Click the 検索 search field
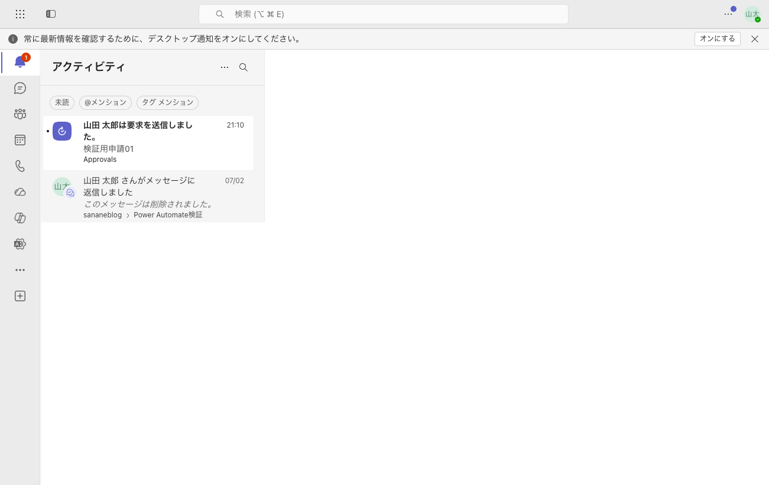Viewport: 769px width, 485px height. coord(384,14)
